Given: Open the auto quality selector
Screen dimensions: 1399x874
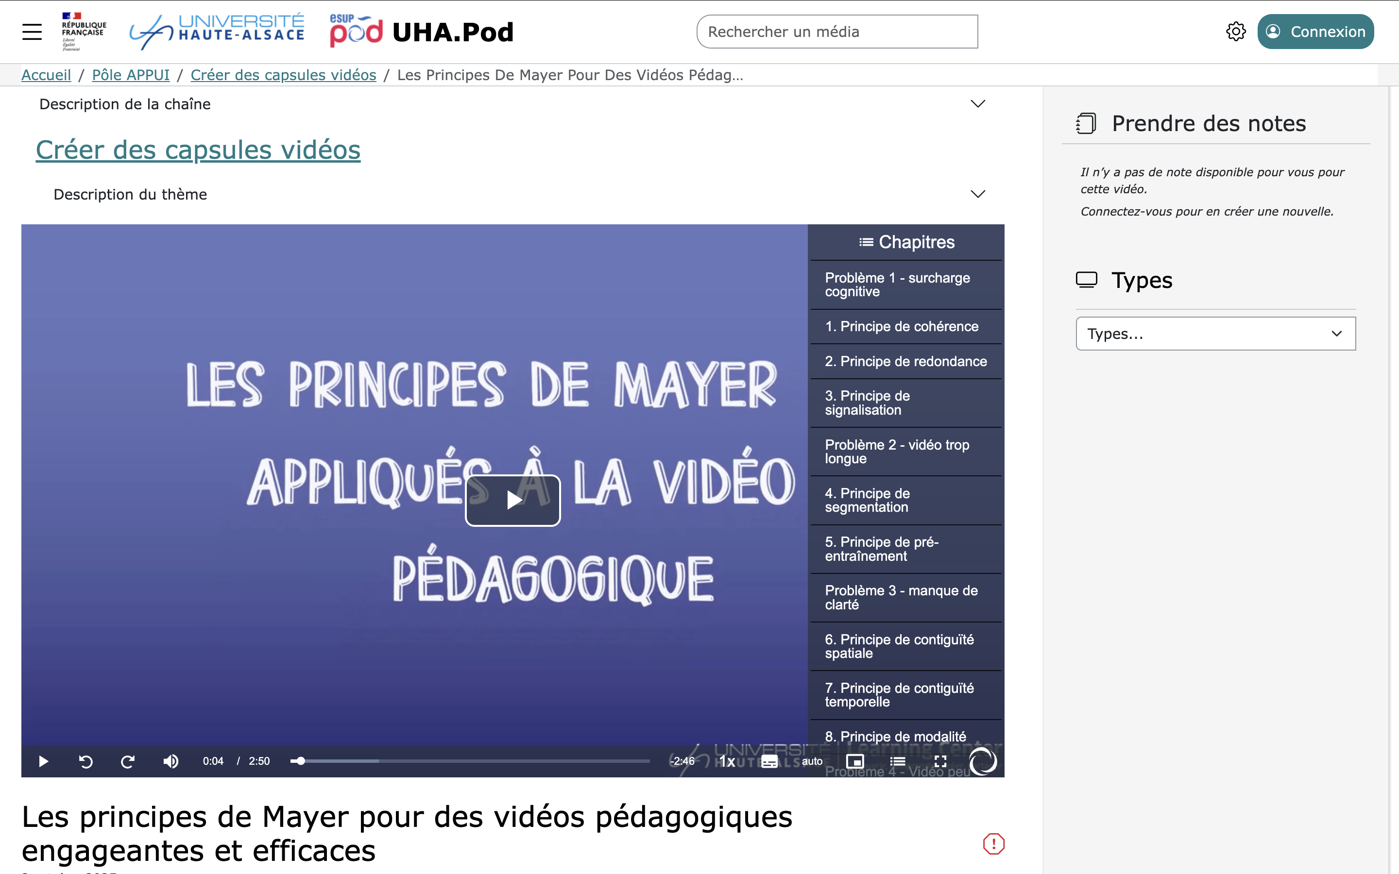Looking at the screenshot, I should [812, 761].
